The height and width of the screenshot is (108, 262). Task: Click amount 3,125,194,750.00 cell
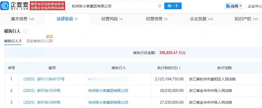coord(169,79)
